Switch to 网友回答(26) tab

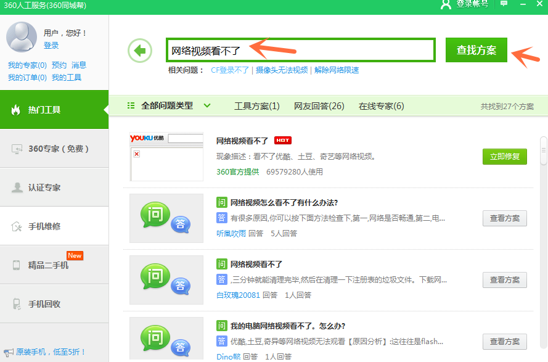tap(319, 106)
